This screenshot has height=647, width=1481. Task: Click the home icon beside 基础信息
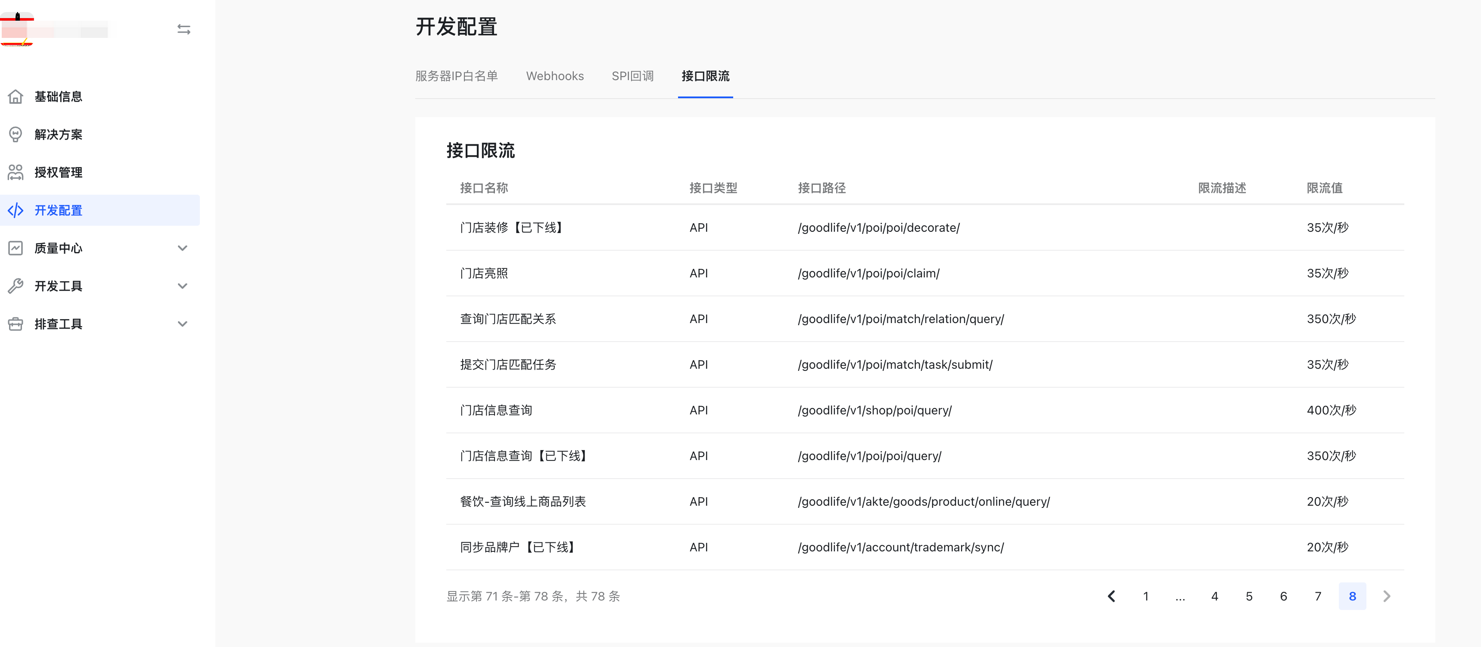[16, 96]
